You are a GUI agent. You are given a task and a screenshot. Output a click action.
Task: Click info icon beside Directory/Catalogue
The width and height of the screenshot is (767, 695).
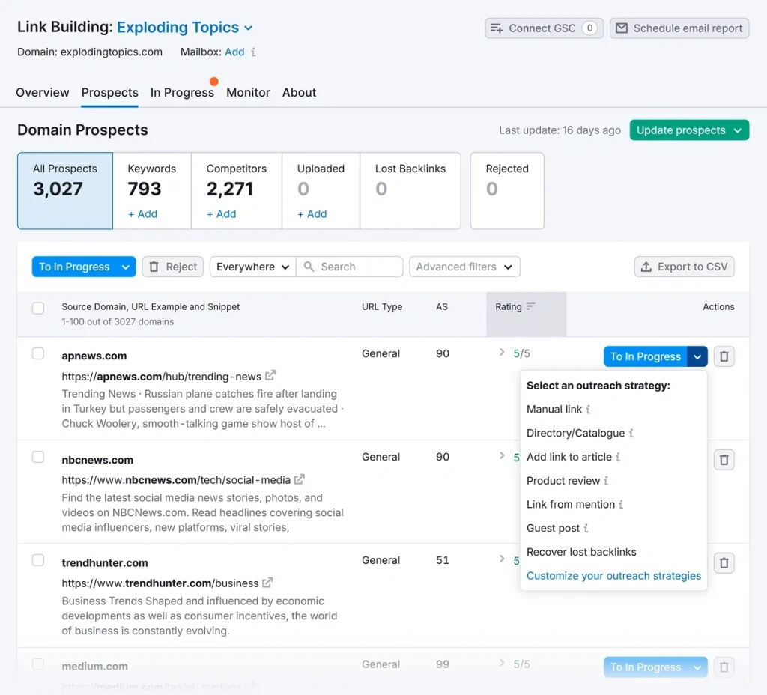(x=631, y=433)
